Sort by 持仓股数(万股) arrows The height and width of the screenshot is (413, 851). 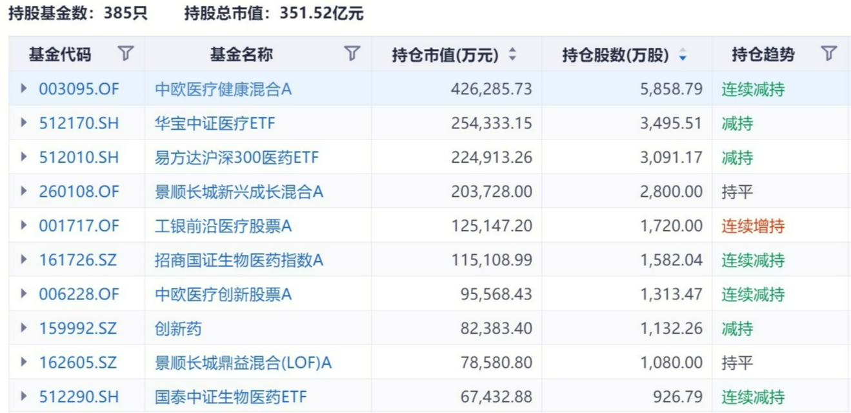coord(683,55)
